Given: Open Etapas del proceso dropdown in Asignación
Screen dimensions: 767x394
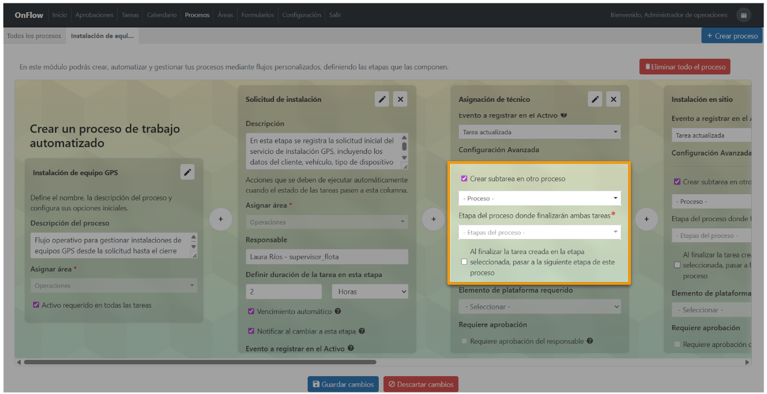Looking at the screenshot, I should [540, 232].
